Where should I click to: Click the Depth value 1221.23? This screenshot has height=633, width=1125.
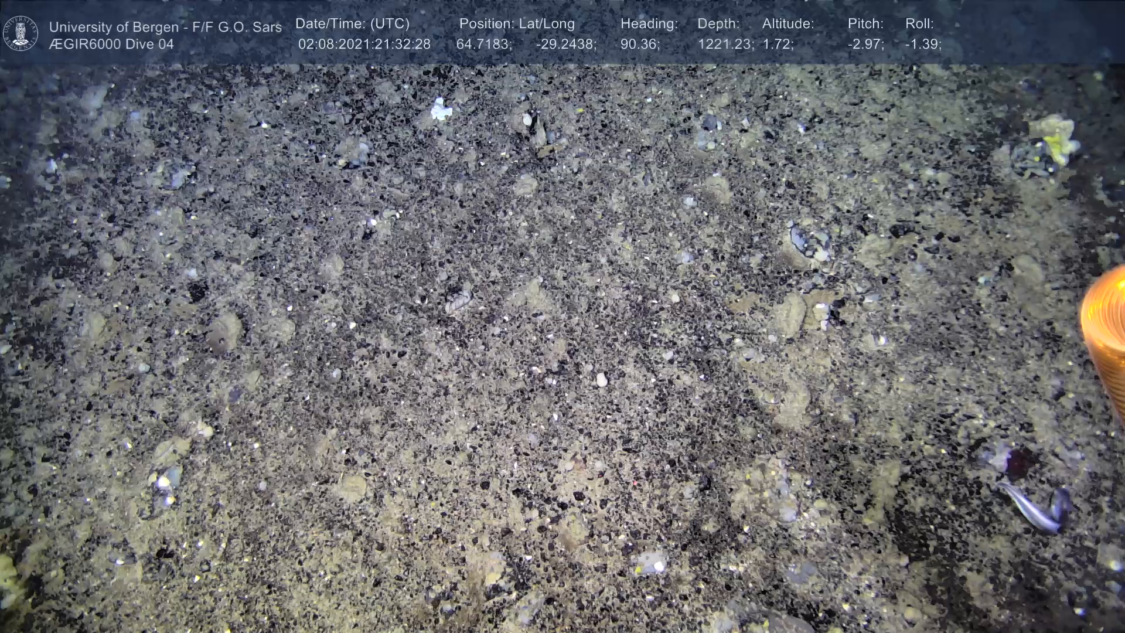click(x=725, y=45)
